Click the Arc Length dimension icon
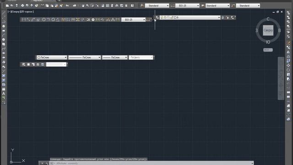 pos(33,20)
